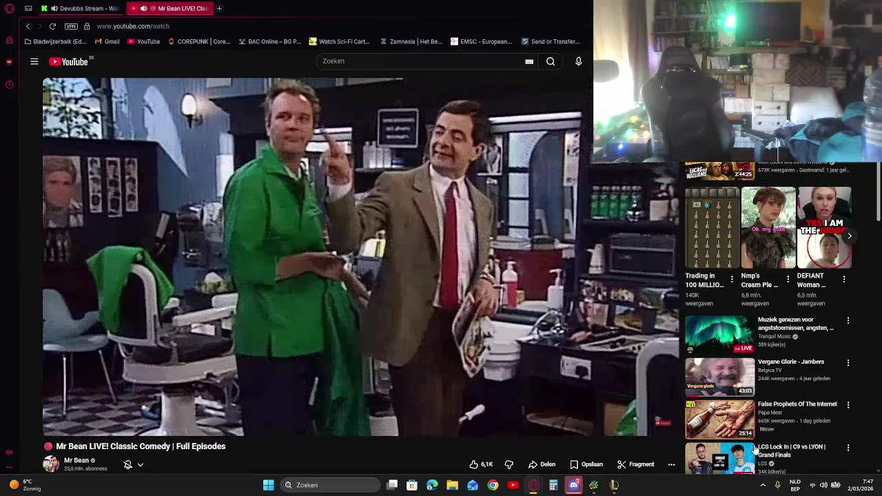
Task: Play Vergane Glorie - Jambers thumbnail
Action: click(719, 377)
